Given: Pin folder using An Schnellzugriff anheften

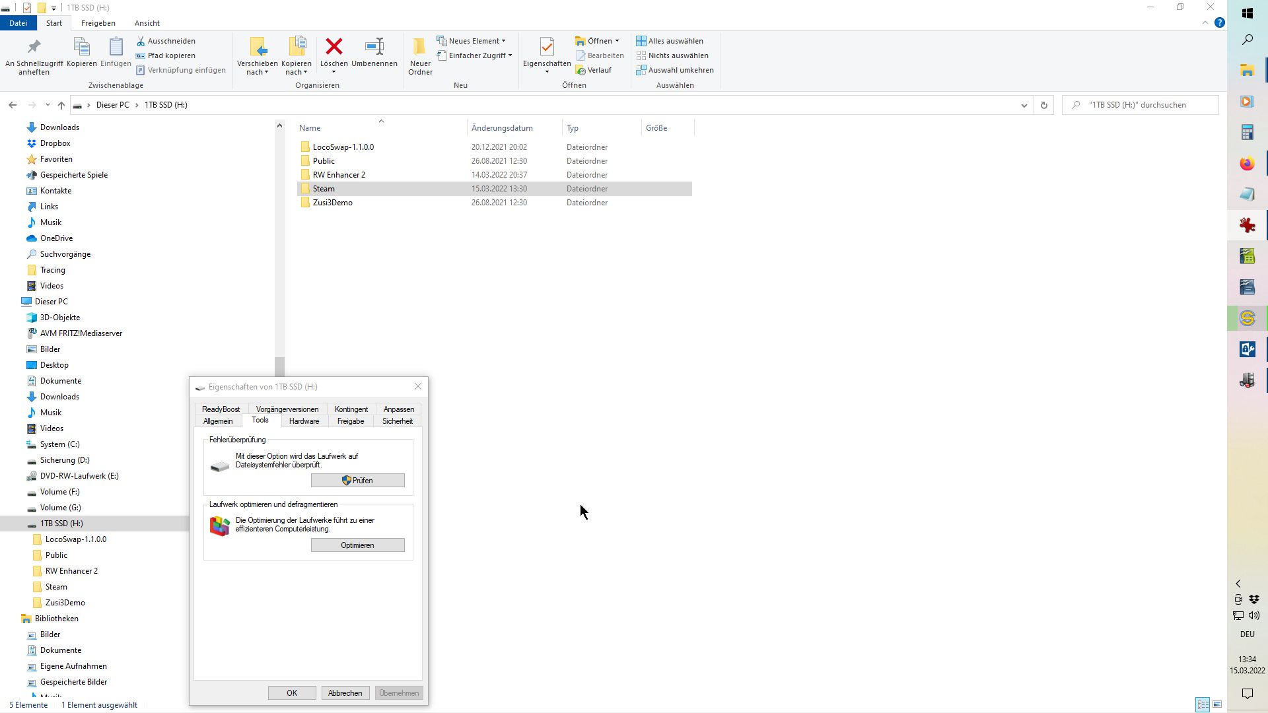Looking at the screenshot, I should pyautogui.click(x=34, y=47).
